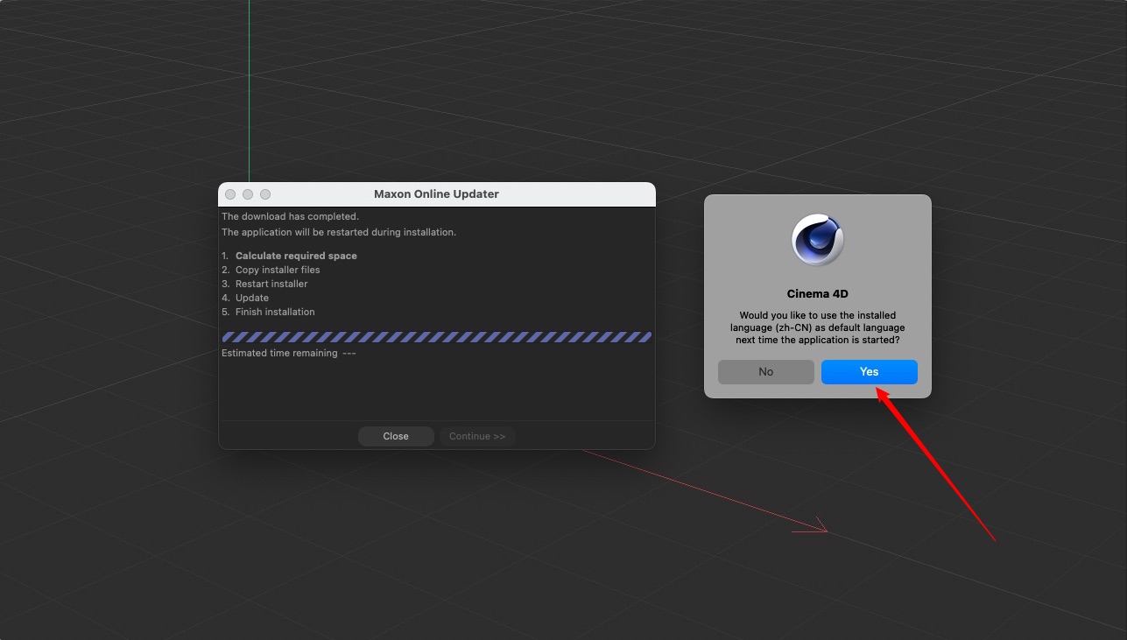The width and height of the screenshot is (1127, 640).
Task: Click the Cinema 4D heading in dialog
Action: coord(817,294)
